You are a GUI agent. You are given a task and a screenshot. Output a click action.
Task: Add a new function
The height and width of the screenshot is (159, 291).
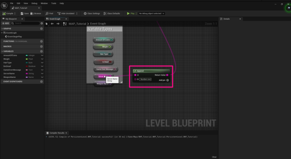[x=41, y=41]
